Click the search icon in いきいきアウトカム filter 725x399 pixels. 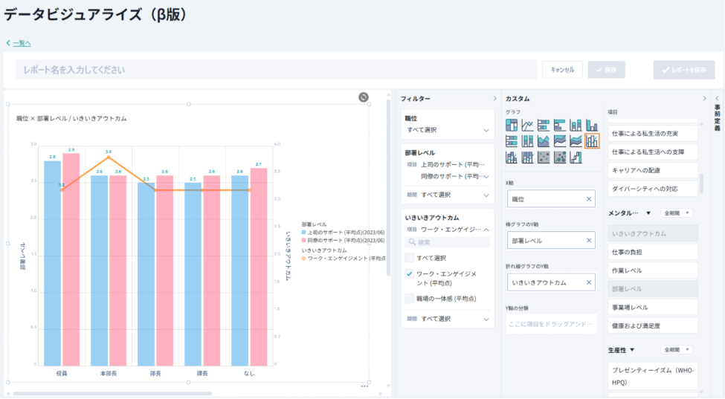click(x=412, y=242)
